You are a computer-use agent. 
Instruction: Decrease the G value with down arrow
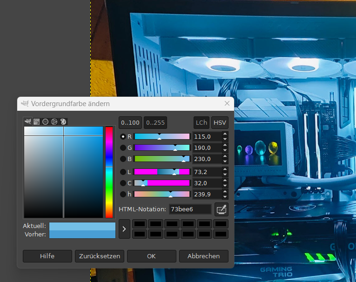tap(225, 150)
